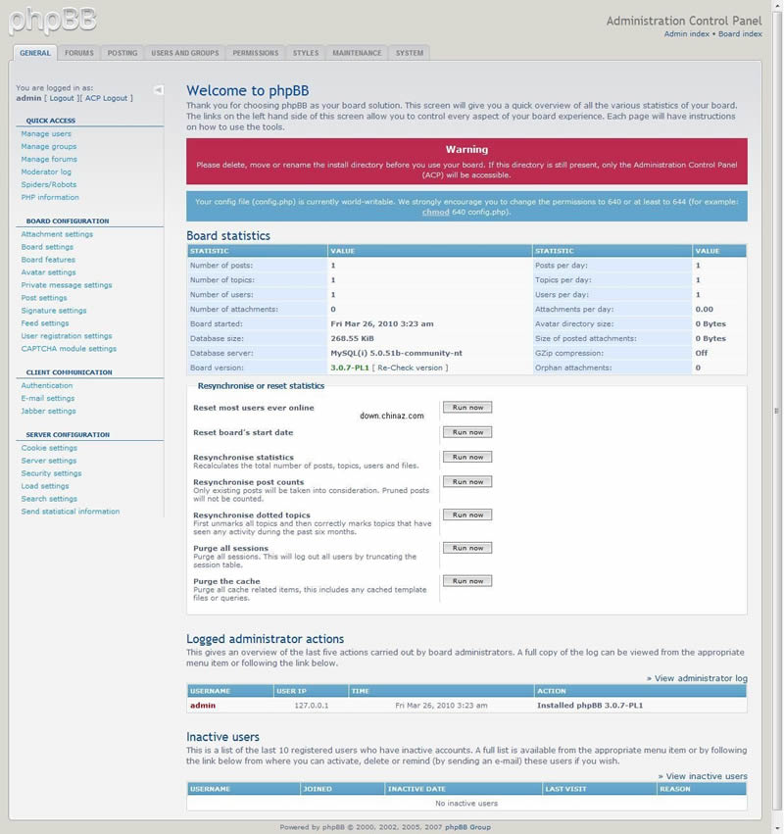This screenshot has width=784, height=834.
Task: Select board version 3.0.7-PL1 text
Action: (350, 368)
